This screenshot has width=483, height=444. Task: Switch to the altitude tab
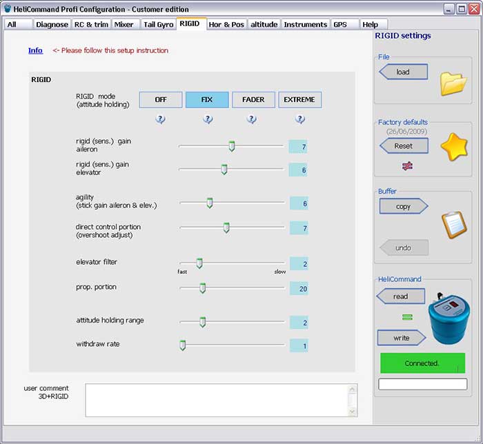pyautogui.click(x=264, y=24)
